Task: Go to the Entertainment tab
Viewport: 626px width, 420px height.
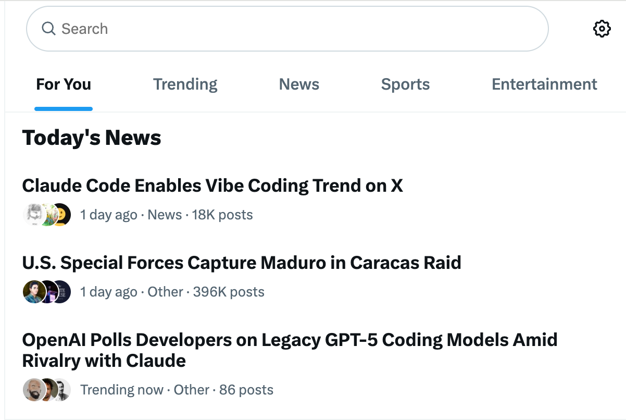Action: [x=544, y=84]
